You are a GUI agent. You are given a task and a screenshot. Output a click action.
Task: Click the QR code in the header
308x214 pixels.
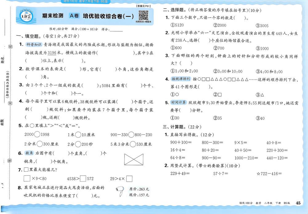144,15
